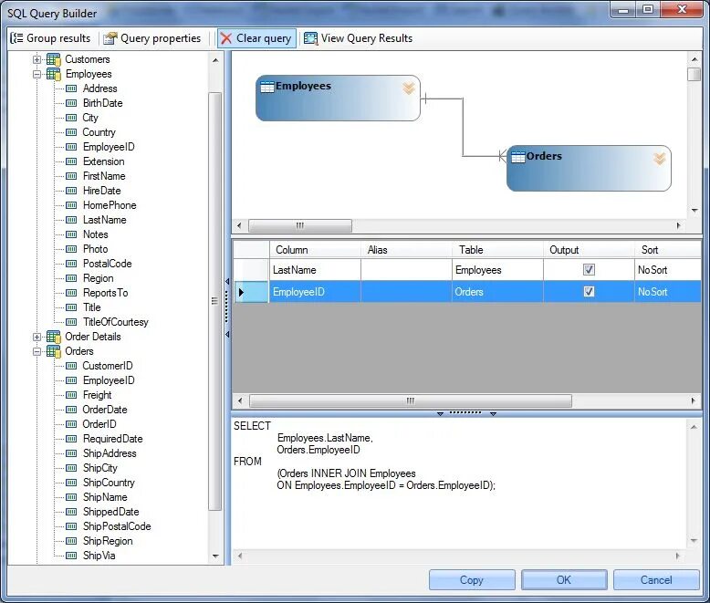Expand fields chevron on Orders diagram box
This screenshot has height=603, width=710.
(659, 159)
